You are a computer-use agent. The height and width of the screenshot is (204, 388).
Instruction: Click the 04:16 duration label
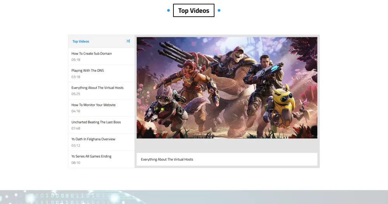click(x=76, y=111)
